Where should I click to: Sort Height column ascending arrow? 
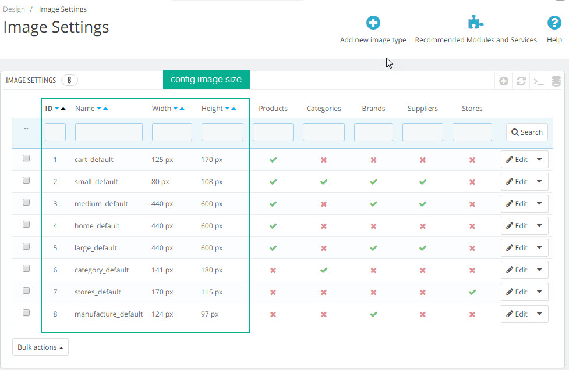(234, 108)
